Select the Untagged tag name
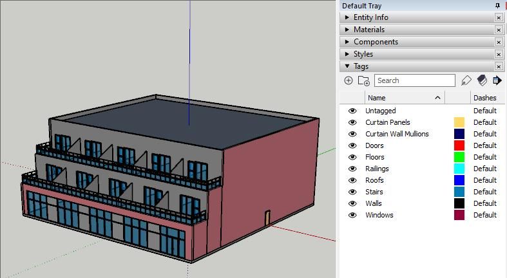507x278 pixels. pyautogui.click(x=380, y=111)
